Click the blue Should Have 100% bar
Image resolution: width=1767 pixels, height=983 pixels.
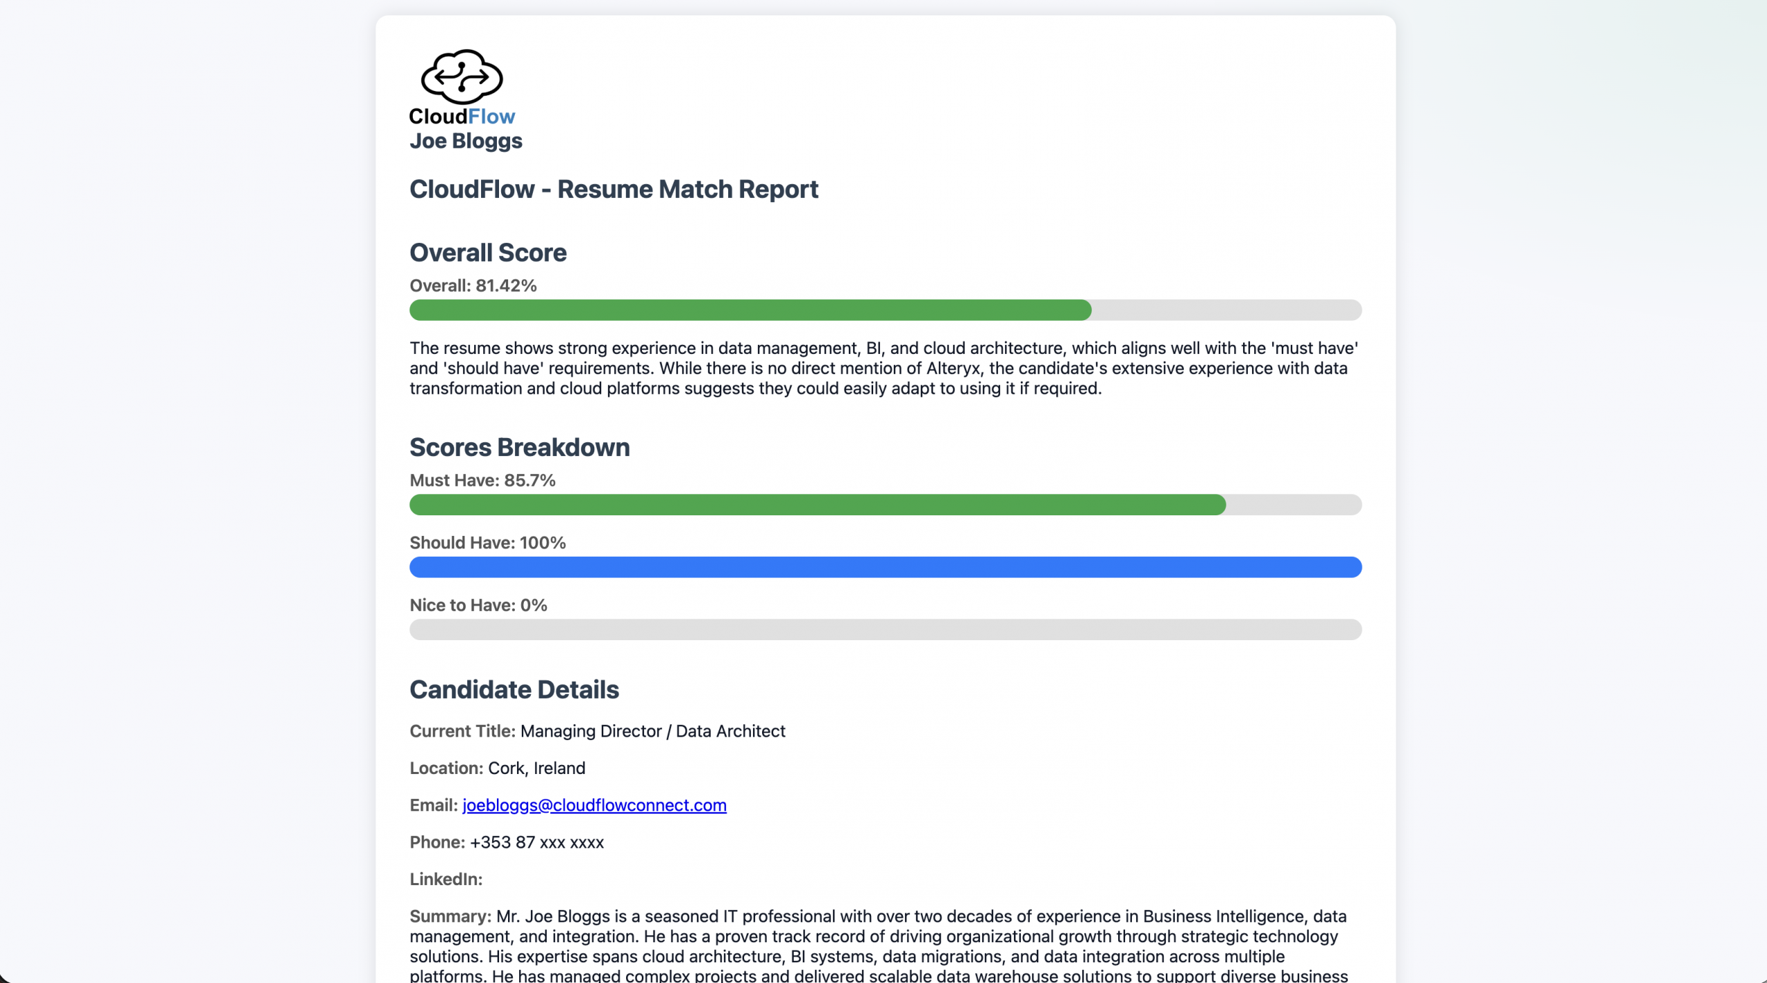(x=885, y=567)
